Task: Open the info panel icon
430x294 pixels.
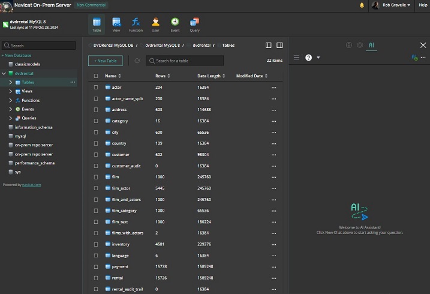Action: click(349, 45)
